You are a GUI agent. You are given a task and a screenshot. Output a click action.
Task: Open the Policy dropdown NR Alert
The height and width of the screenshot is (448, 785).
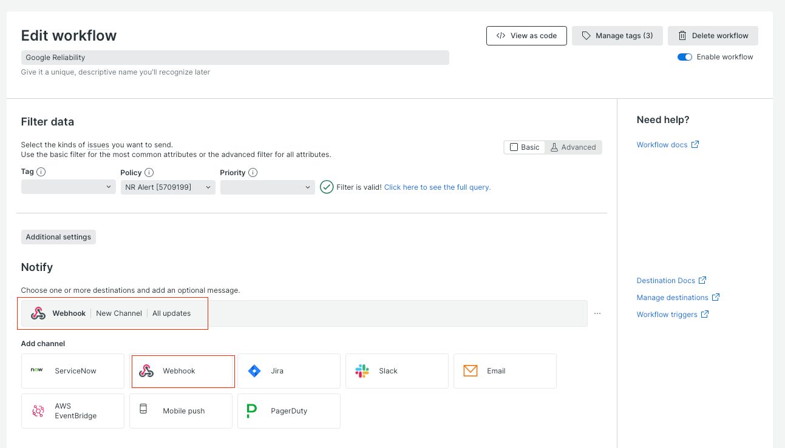tap(168, 187)
